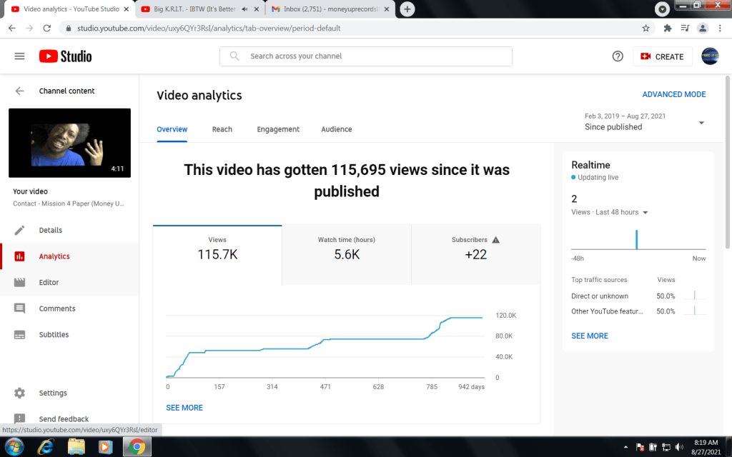This screenshot has height=457, width=732.
Task: Open the hamburger menu in YouTube Studio
Action: (19, 56)
